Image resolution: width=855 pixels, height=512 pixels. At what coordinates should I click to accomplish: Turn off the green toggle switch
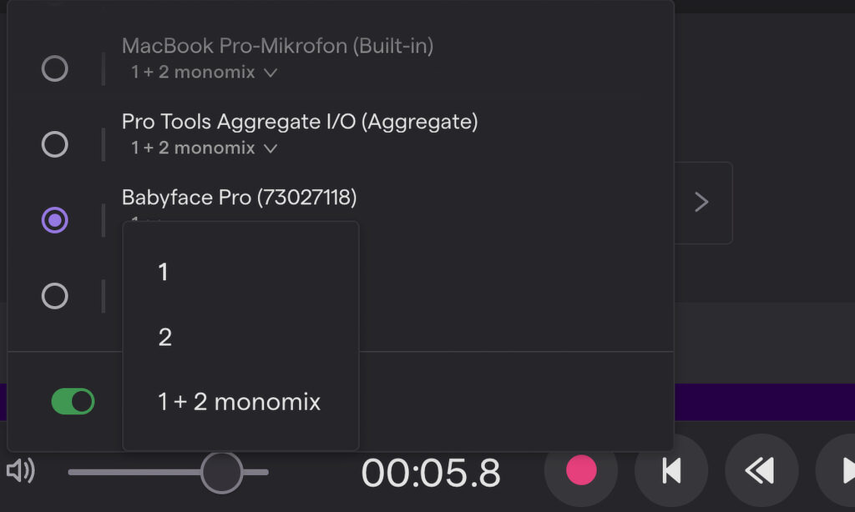pyautogui.click(x=73, y=401)
